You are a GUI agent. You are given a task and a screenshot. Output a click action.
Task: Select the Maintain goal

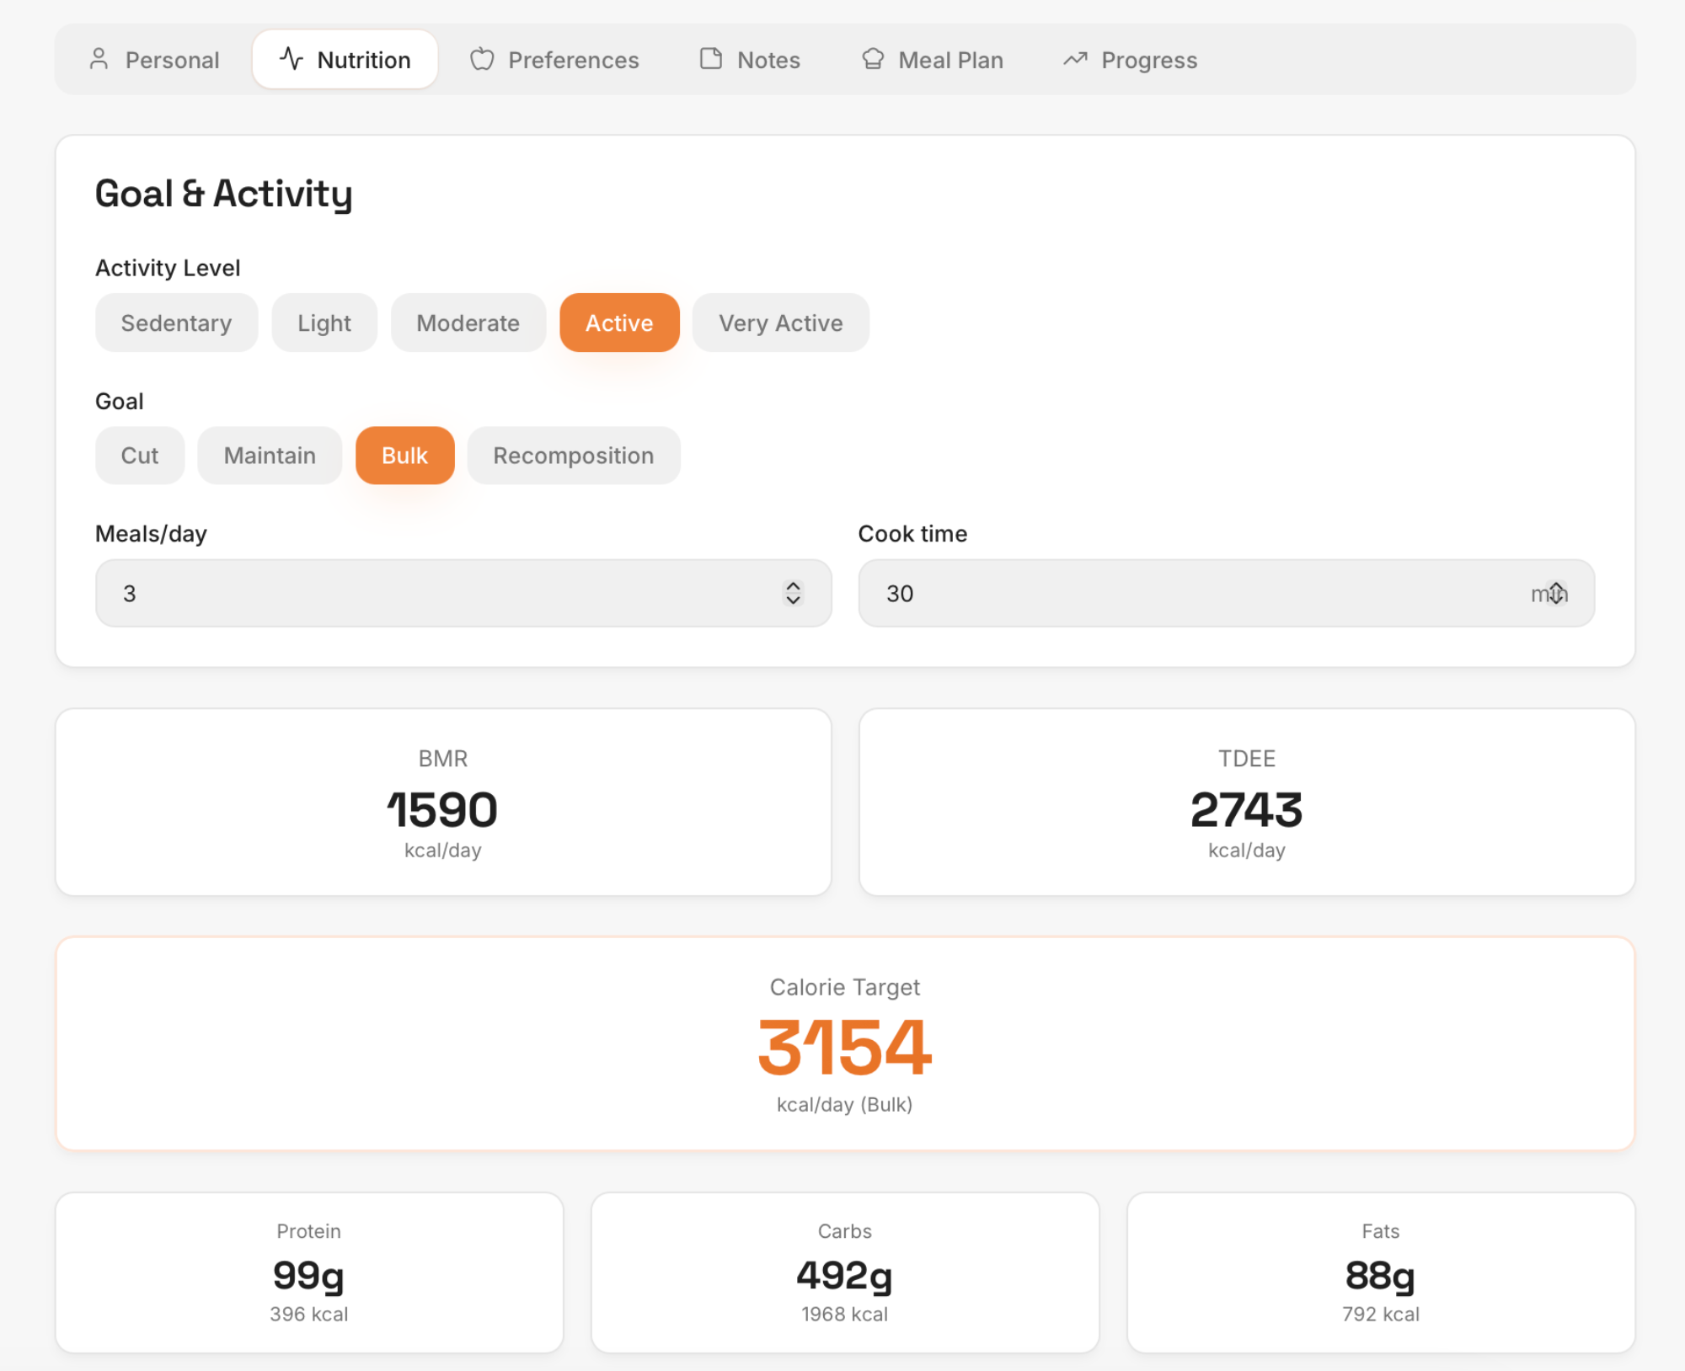(270, 456)
